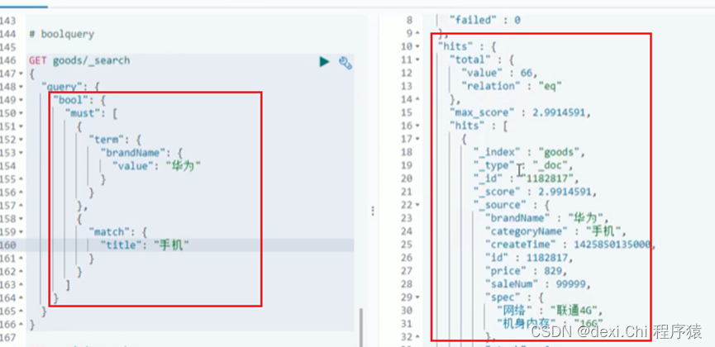Open the wrench request options menu
The height and width of the screenshot is (347, 715).
click(346, 63)
